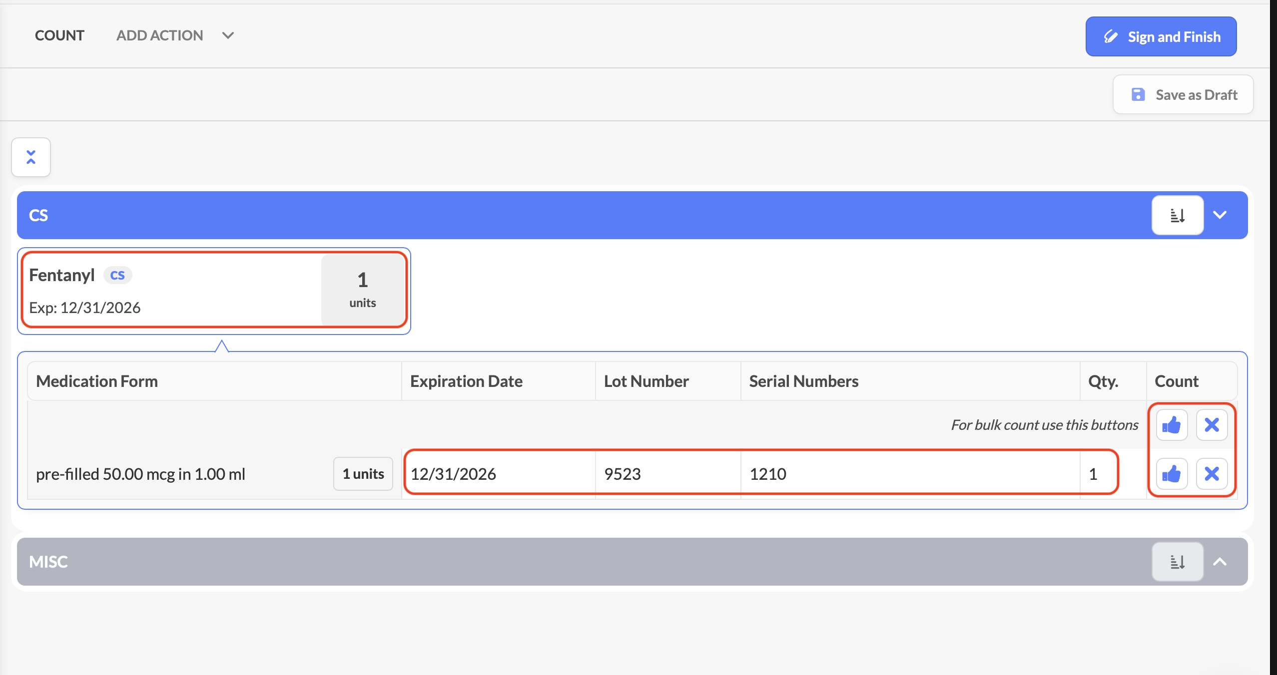
Task: Click the CS tag next to Fentanyl
Action: (x=117, y=275)
